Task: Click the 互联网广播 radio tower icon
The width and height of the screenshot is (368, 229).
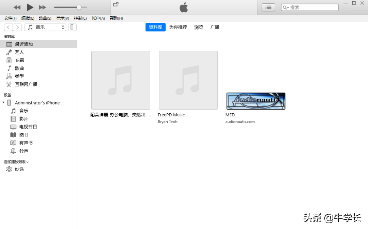Action: click(x=9, y=84)
